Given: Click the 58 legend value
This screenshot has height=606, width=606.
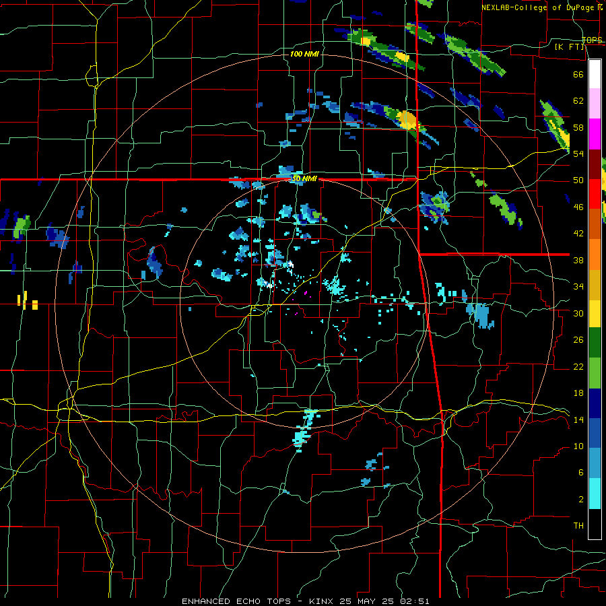Looking at the screenshot, I should click(x=578, y=127).
